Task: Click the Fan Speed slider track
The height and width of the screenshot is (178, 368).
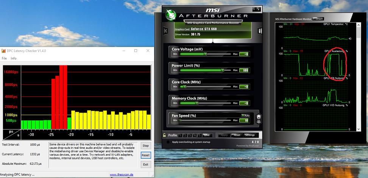Action: [x=205, y=120]
